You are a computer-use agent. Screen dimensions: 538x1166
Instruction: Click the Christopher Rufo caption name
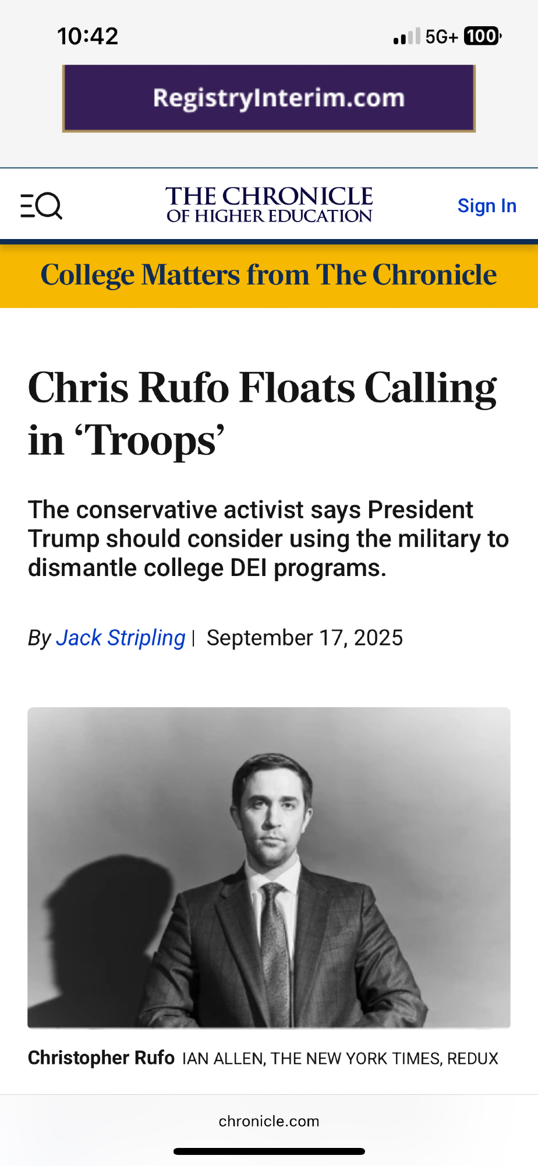(x=101, y=1058)
